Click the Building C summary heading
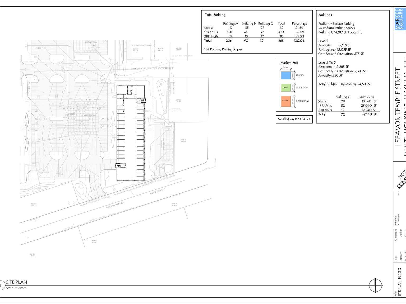The width and height of the screenshot is (406, 304). [326, 15]
